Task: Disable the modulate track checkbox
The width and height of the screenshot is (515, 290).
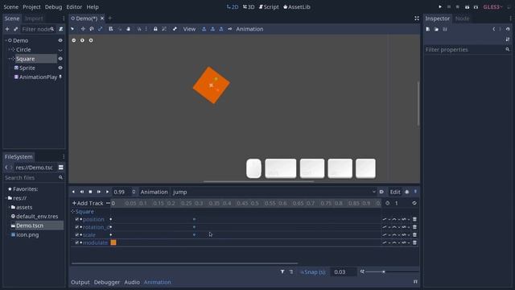Action: tap(77, 242)
